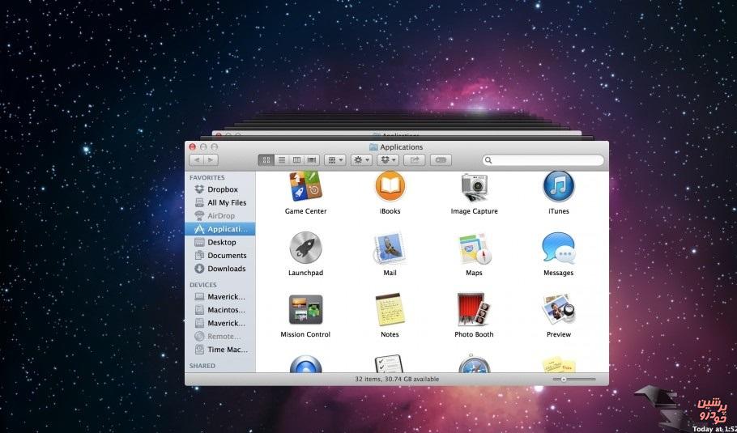737x433 pixels.
Task: Click the Share toolbar button
Action: coord(415,160)
